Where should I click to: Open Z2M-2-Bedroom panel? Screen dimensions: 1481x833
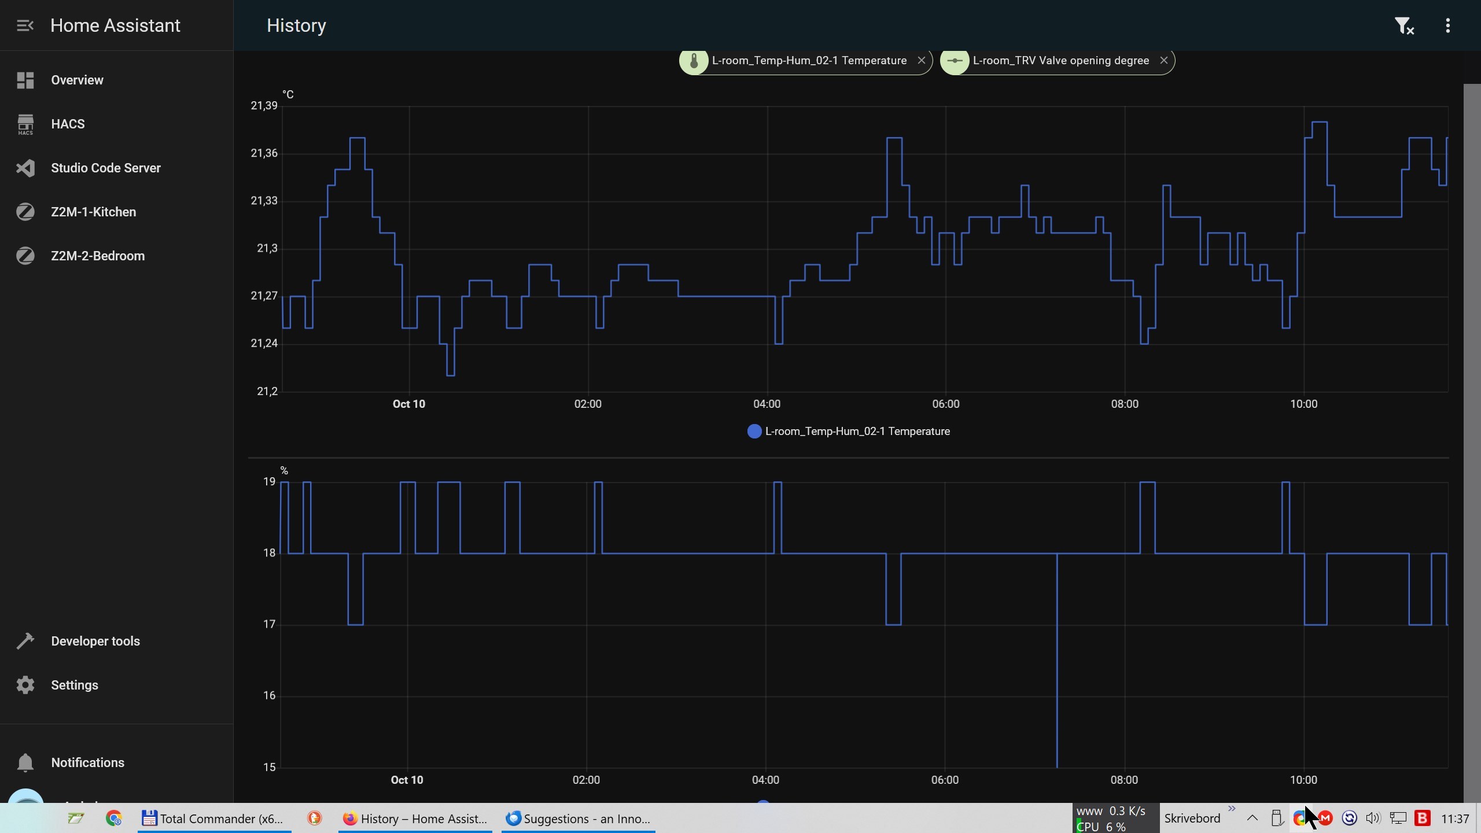click(97, 256)
